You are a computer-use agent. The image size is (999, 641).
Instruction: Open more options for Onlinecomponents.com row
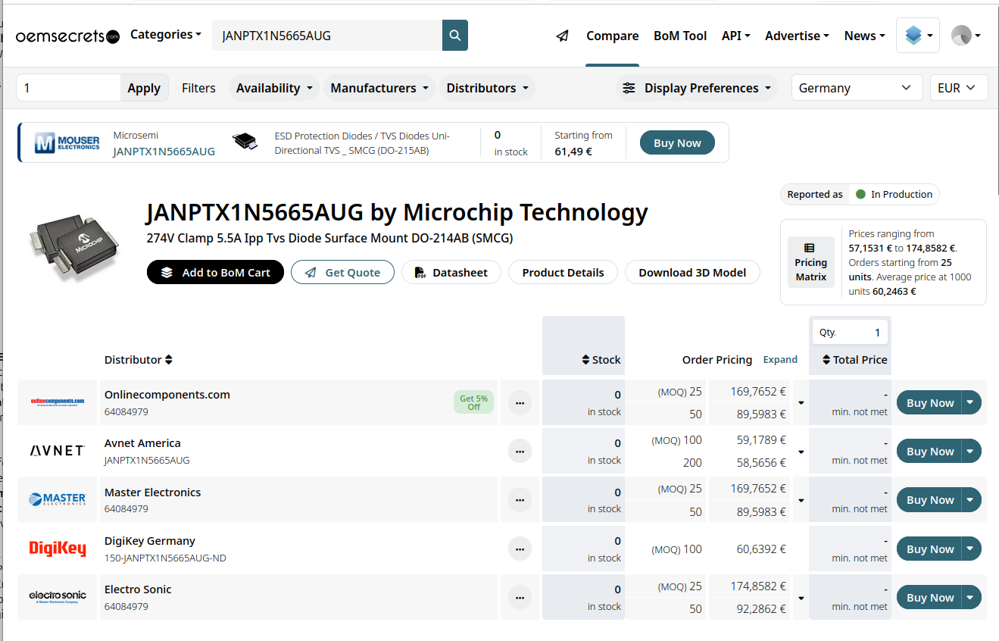click(520, 403)
